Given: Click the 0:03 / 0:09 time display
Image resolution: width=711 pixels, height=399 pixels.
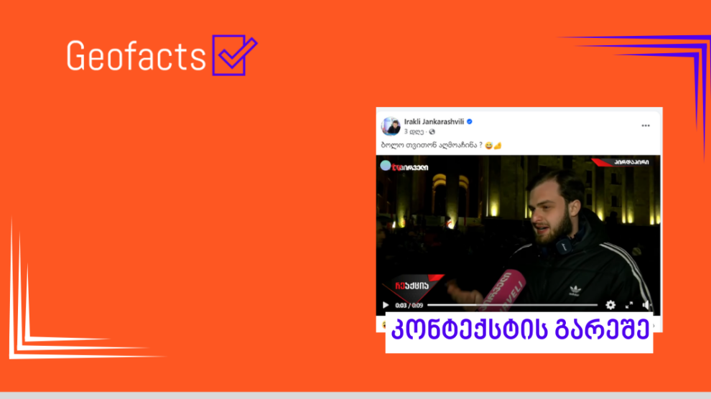Looking at the screenshot, I should [409, 305].
